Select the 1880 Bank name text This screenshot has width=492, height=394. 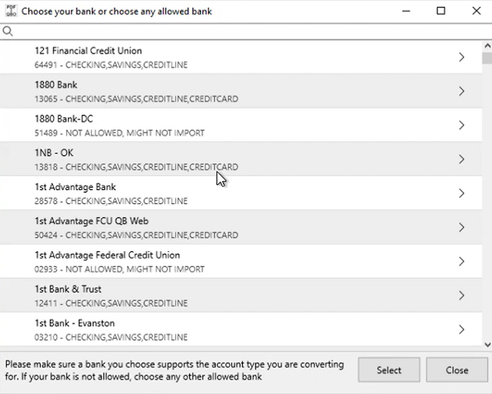(56, 84)
